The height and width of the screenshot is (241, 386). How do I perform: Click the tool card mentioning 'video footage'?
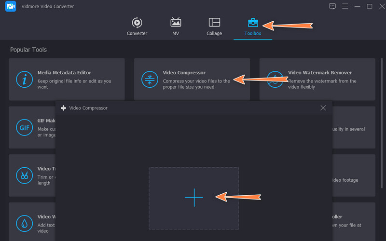353,175
